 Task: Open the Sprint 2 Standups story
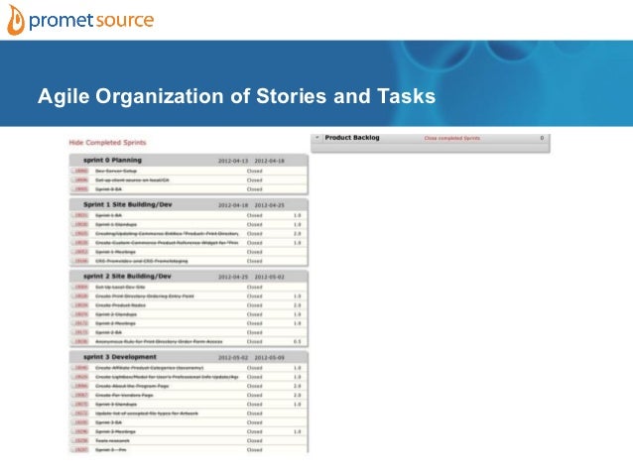pyautogui.click(x=116, y=314)
